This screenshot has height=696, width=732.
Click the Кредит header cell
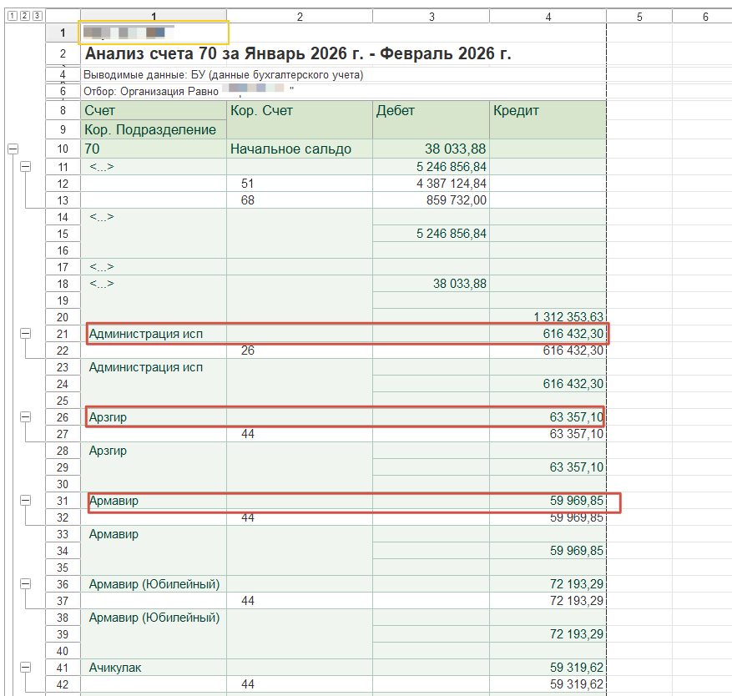pos(548,120)
